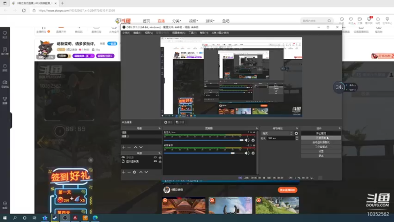Viewport: 394px width, 222px height.
Task: Click 更多直播回放 orange button
Action: [287, 190]
